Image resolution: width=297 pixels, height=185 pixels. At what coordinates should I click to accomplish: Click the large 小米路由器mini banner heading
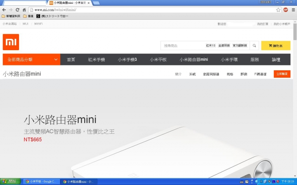(60, 120)
